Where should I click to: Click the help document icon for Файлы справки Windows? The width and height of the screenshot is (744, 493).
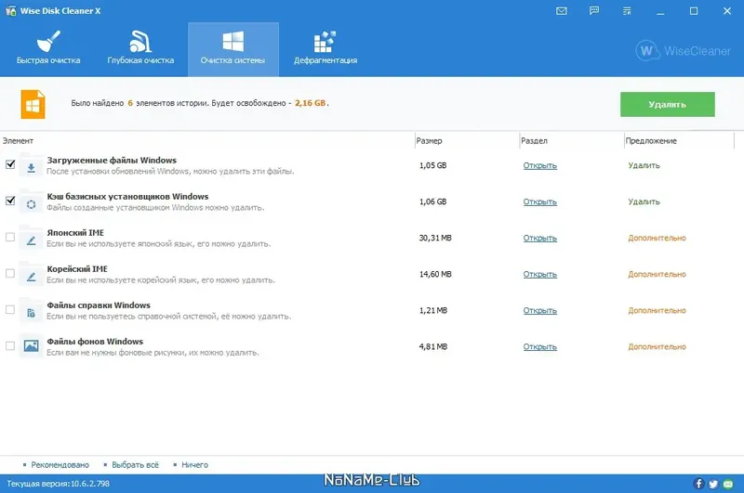31,313
